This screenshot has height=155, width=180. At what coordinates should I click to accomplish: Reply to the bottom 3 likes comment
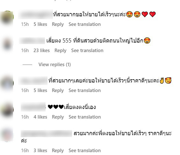(58, 151)
